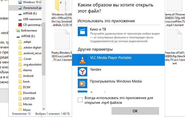Select the Кино и ТВ app icon
Viewport: 185px width, 118px height.
click(x=83, y=31)
